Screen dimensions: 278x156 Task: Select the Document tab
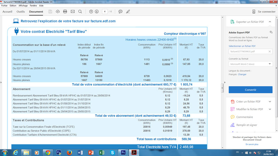click(x=36, y=11)
